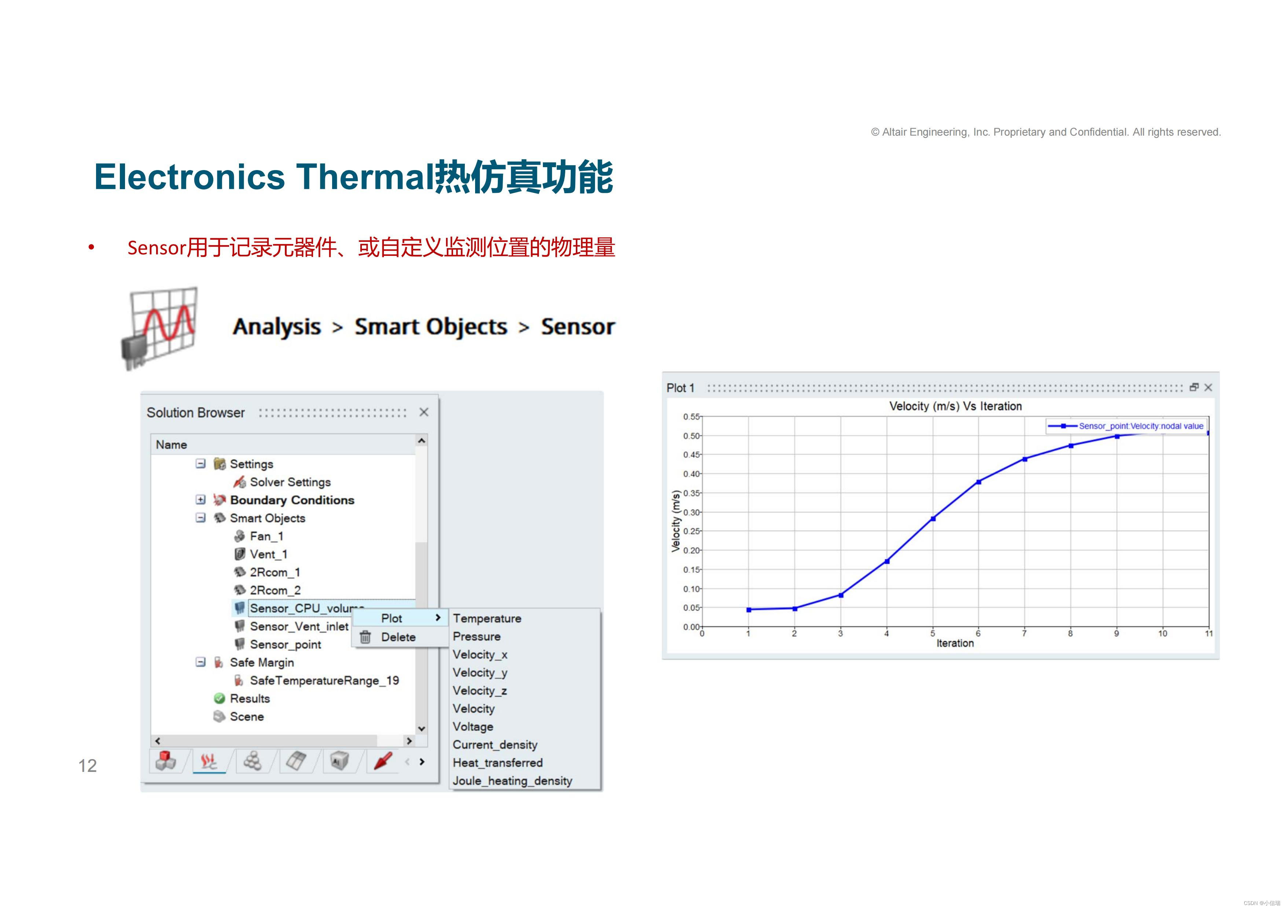Select the Fan_1 smart object
The image size is (1286, 909).
click(x=267, y=537)
